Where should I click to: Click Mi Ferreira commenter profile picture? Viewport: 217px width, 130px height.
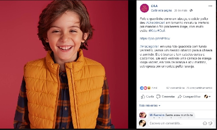(x=143, y=115)
